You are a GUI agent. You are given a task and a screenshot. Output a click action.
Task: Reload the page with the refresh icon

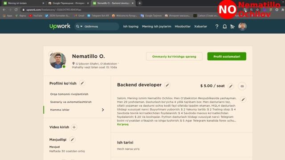click(16, 10)
